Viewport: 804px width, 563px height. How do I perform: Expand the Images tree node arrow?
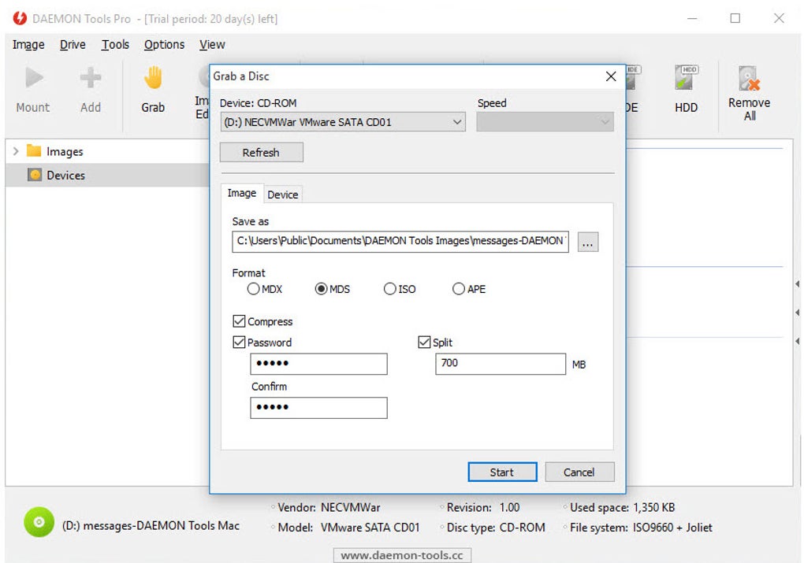pos(16,151)
